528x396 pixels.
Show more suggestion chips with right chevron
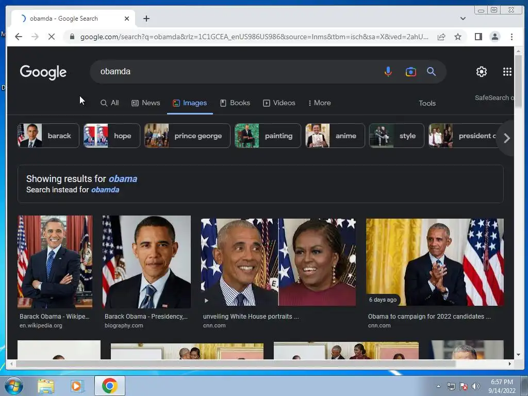[507, 138]
